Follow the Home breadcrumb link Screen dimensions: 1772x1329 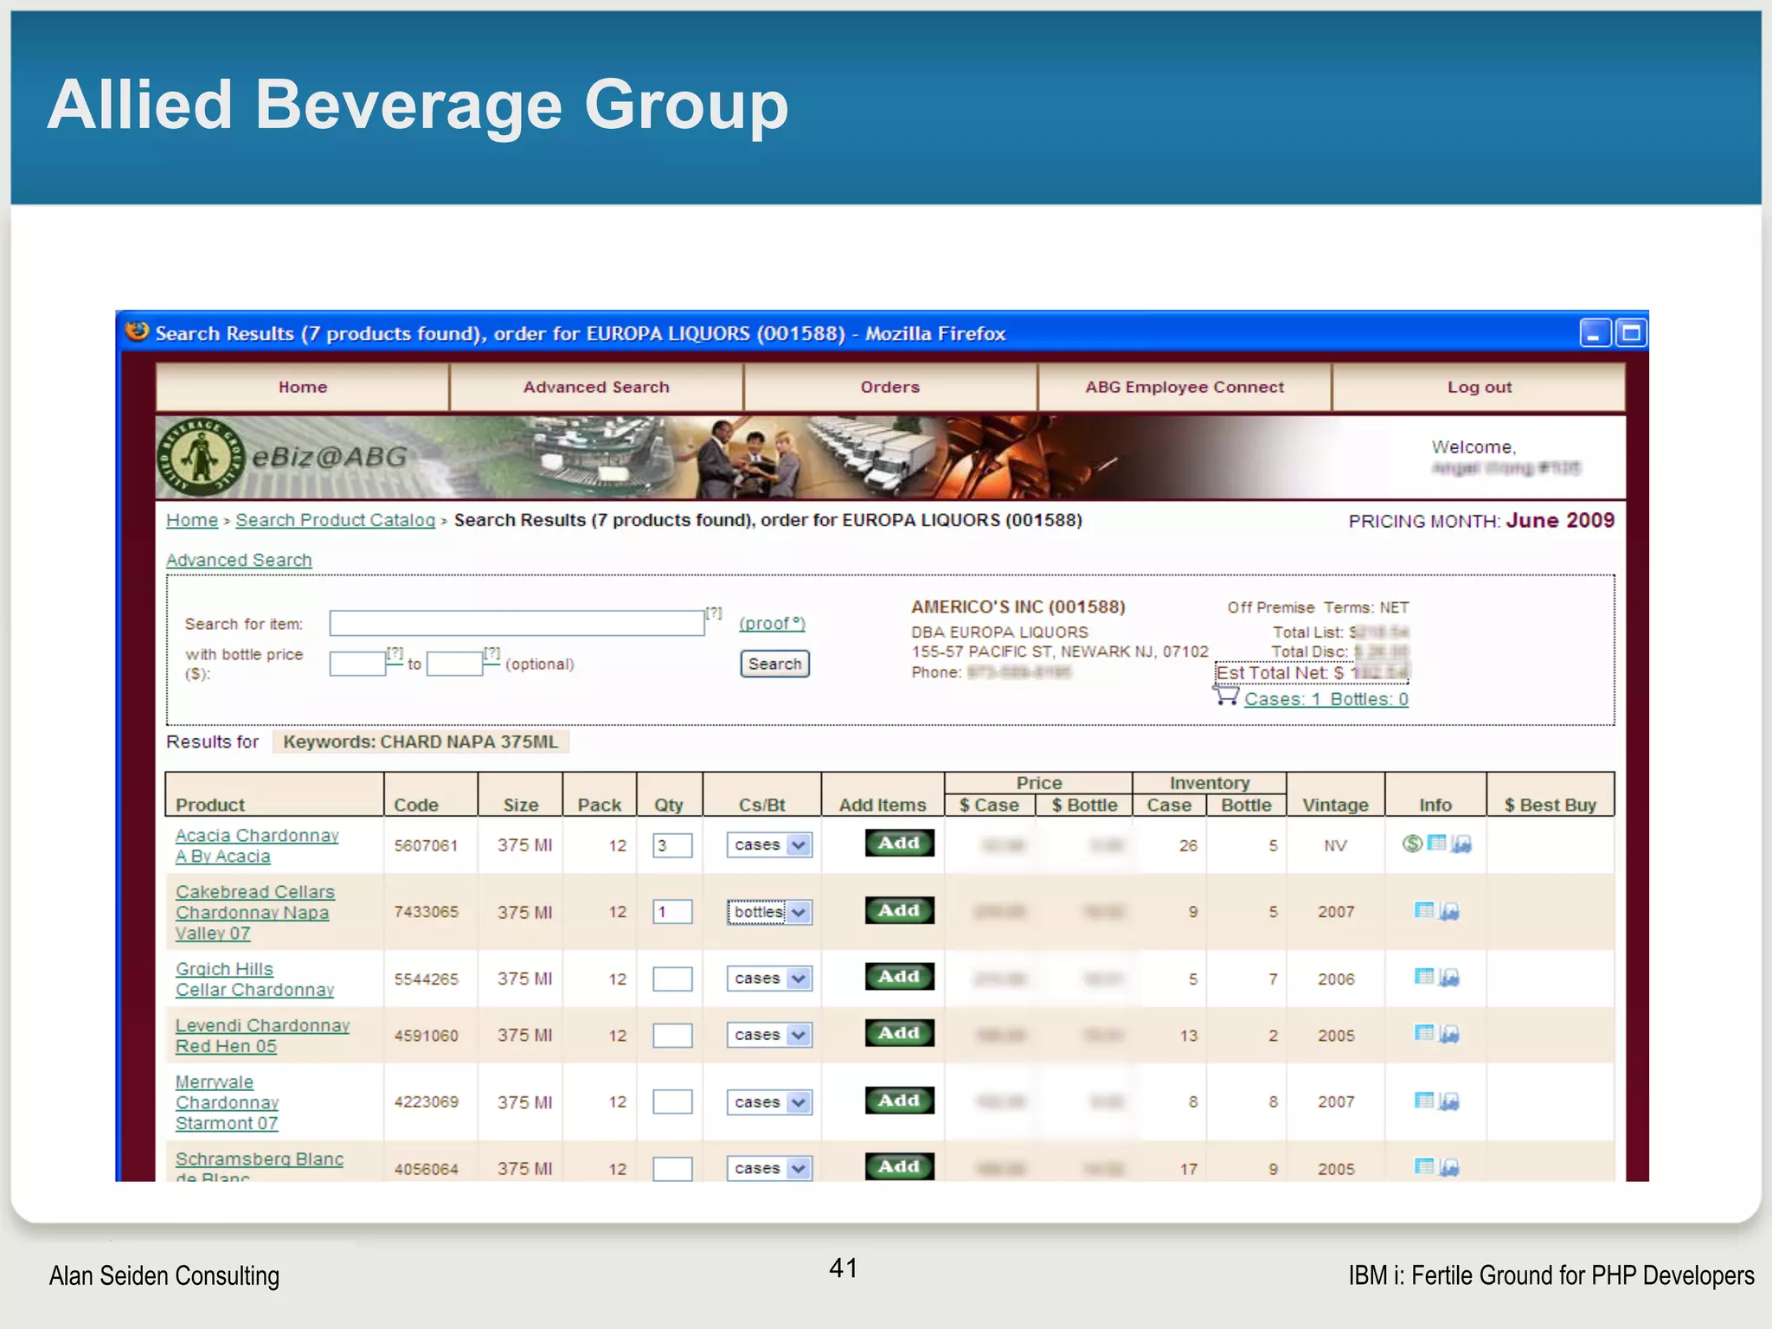pos(192,520)
